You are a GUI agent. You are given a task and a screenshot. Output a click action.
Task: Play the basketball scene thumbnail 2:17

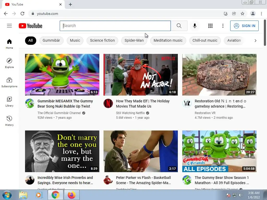coord(141,151)
